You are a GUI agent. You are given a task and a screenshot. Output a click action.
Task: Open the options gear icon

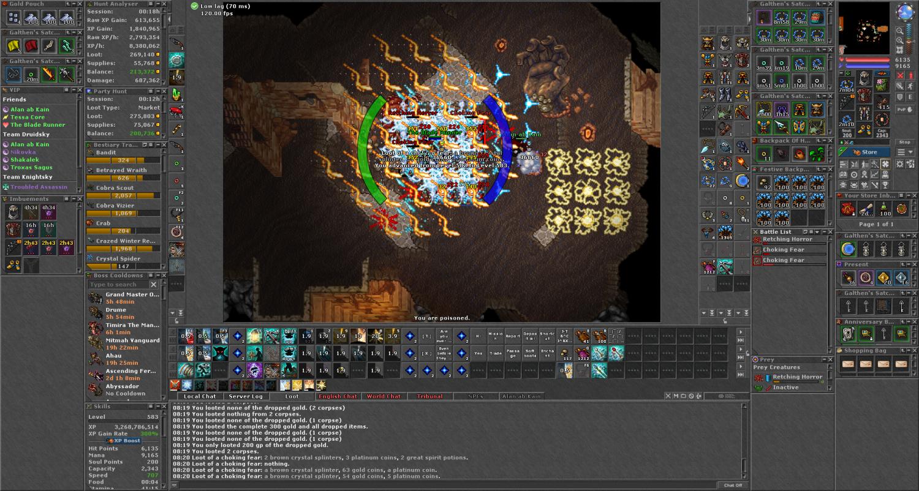[900, 164]
